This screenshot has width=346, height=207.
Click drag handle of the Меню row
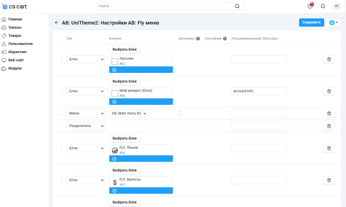[x=61, y=113]
